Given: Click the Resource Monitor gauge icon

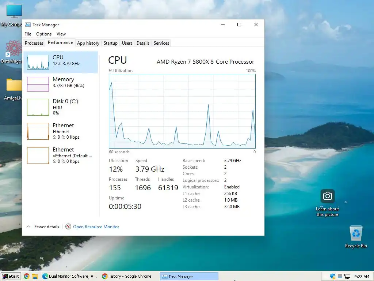Looking at the screenshot, I should (68, 226).
